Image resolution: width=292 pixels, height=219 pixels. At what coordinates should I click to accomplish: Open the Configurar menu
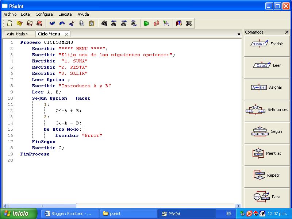45,14
